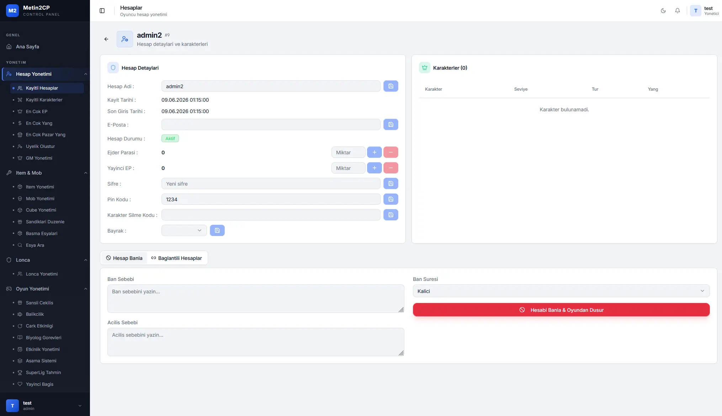
Task: Click the M2 logo icon
Action: tap(12, 11)
